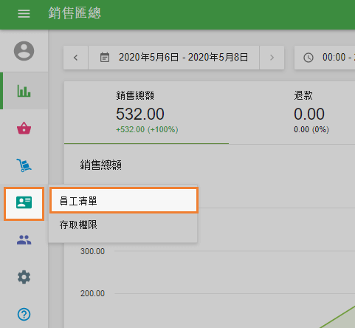
Task: Click the employees ID card icon
Action: (x=24, y=202)
